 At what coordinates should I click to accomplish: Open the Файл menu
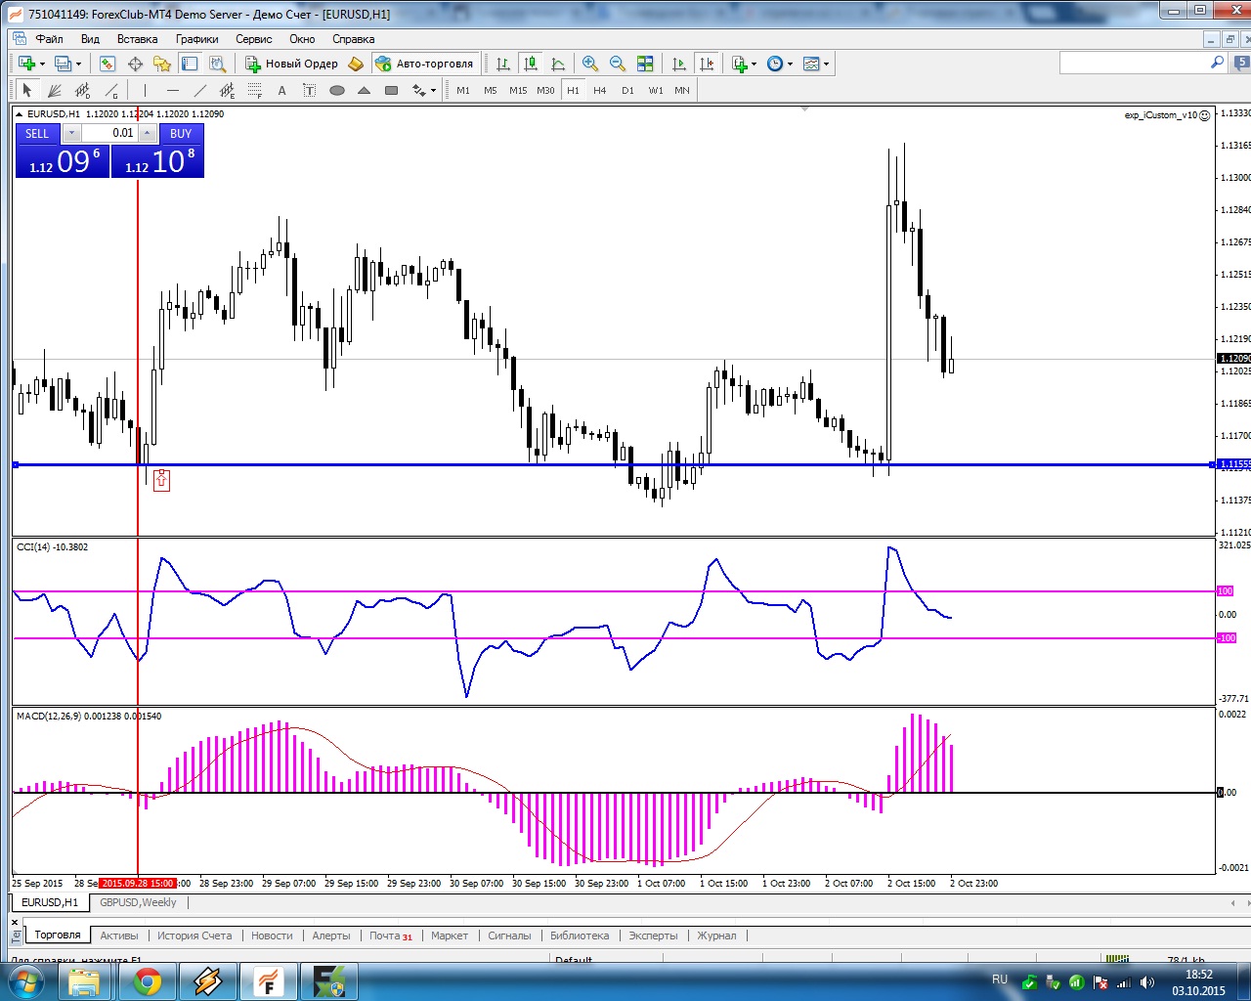coord(50,39)
